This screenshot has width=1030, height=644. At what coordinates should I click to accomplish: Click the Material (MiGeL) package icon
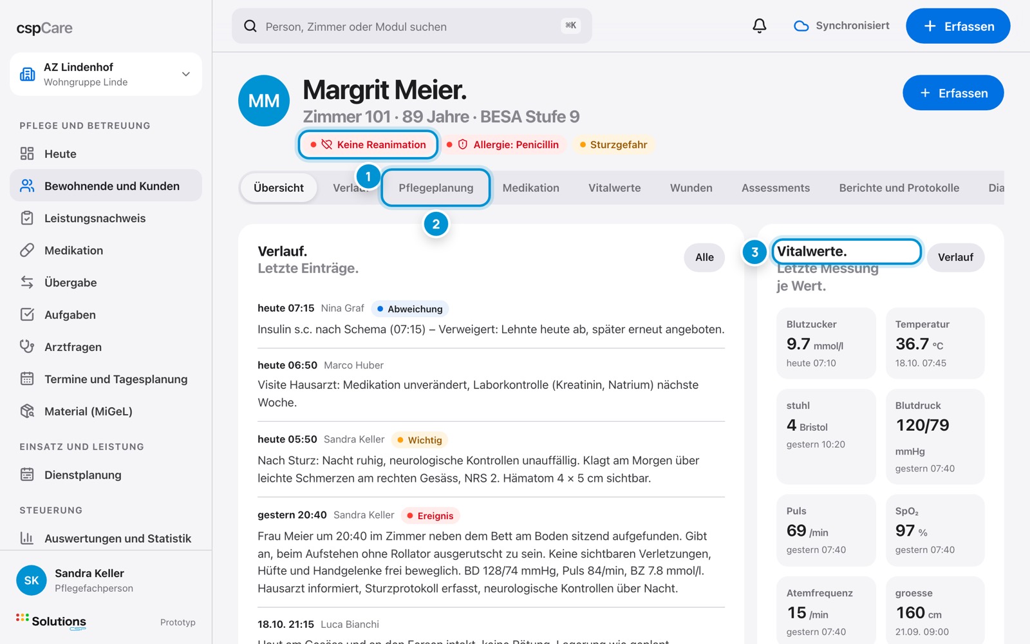27,411
